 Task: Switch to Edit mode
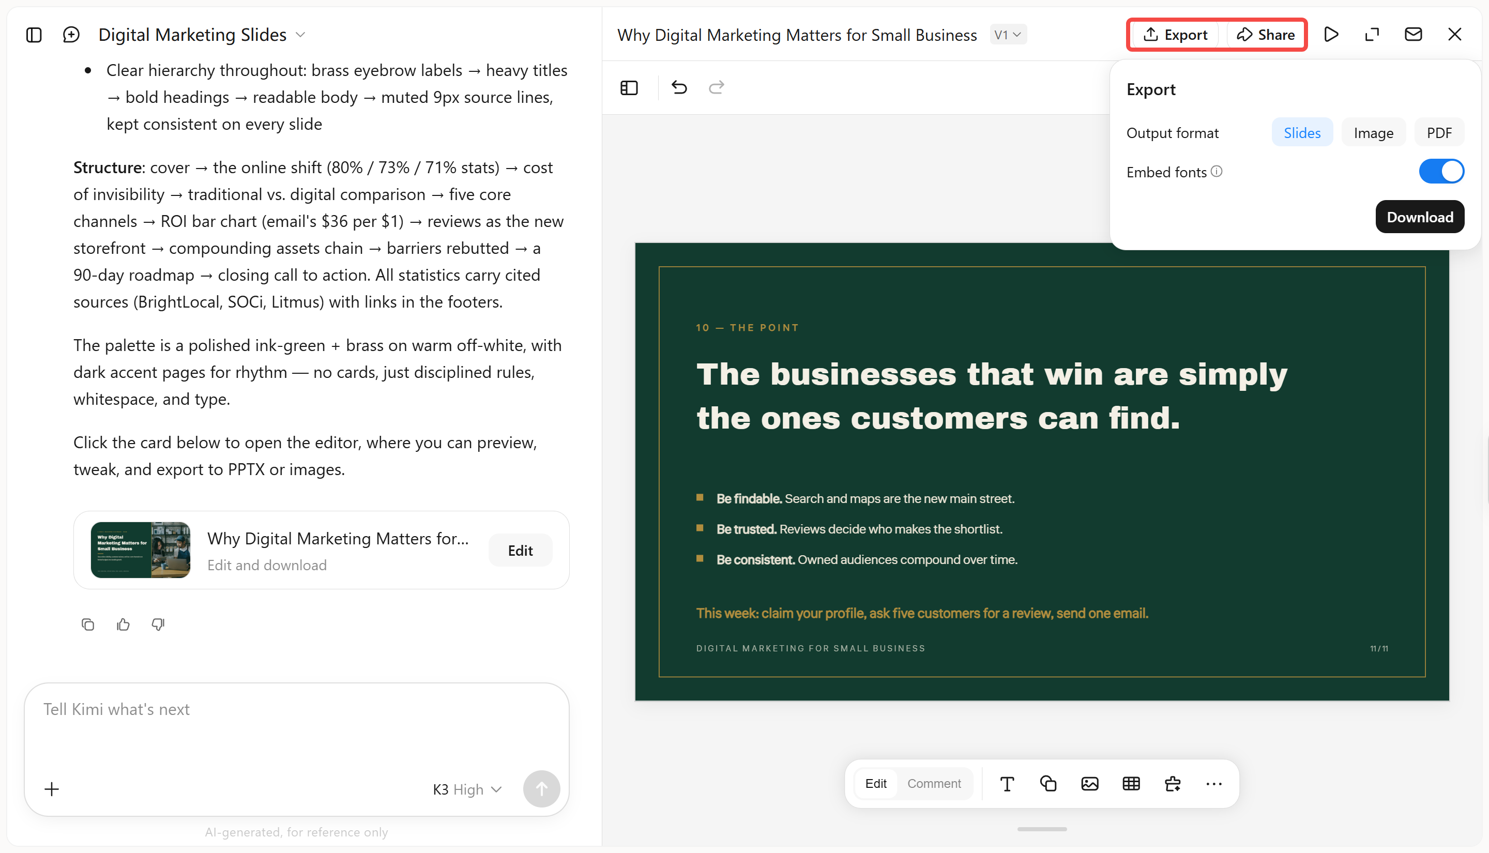[x=876, y=784]
